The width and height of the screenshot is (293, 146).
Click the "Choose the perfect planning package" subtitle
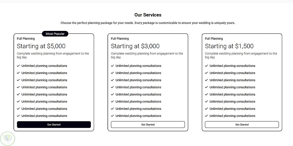[148, 23]
